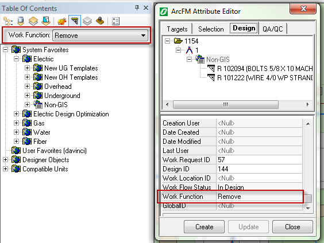Click the compass icon next to design 1
The height and width of the screenshot is (243, 324).
189,50
